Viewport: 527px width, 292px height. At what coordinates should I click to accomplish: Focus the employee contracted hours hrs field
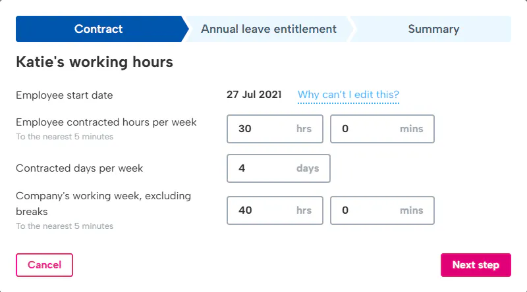(263, 129)
